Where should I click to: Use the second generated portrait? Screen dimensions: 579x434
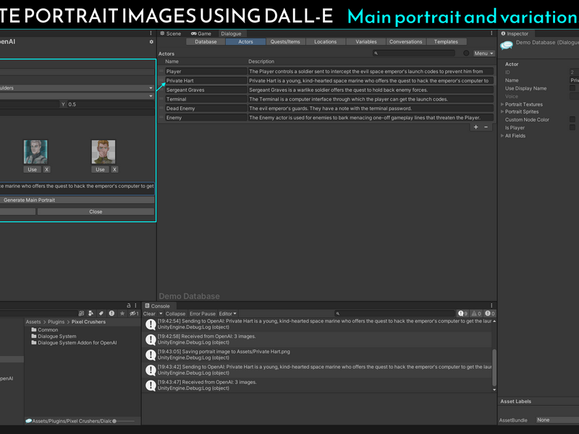click(x=101, y=169)
